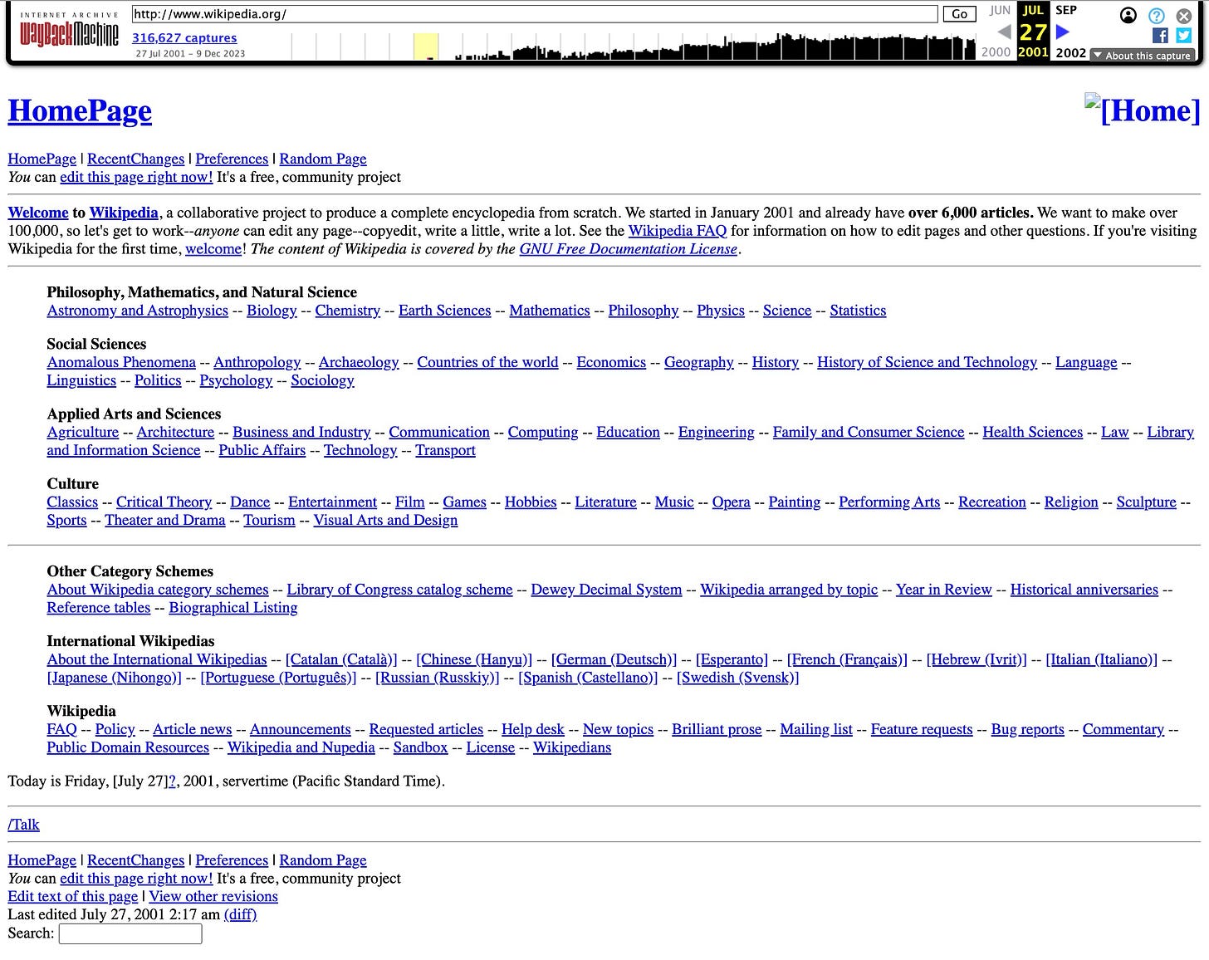Open History of Science and Technology
The image size is (1209, 960).
point(928,362)
